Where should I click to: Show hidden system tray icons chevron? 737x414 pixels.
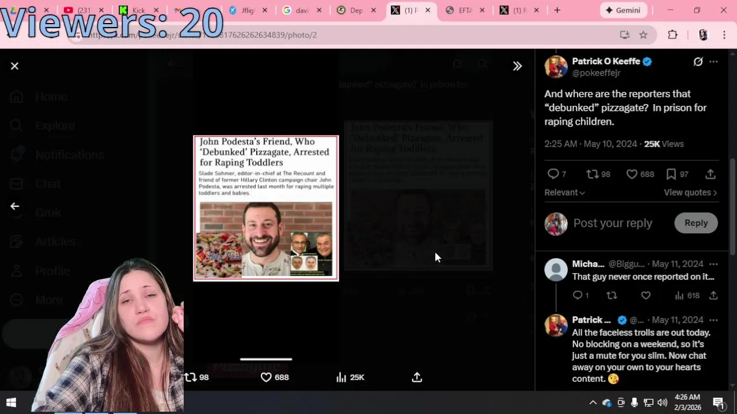click(592, 402)
